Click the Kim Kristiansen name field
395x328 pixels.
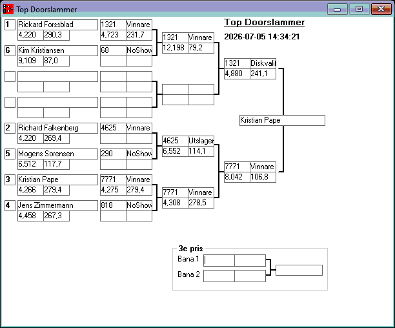click(x=57, y=50)
